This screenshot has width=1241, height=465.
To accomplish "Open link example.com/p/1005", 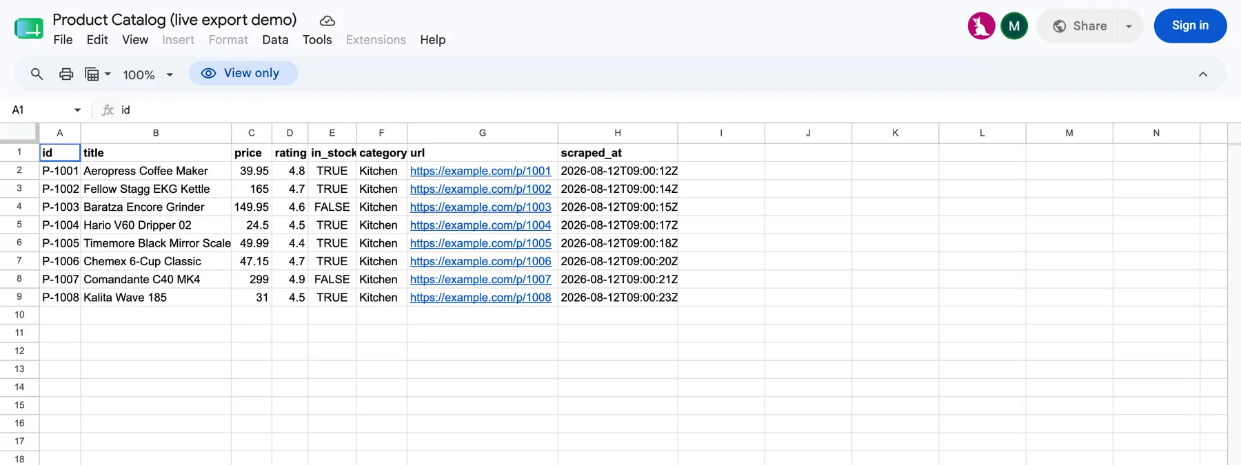I will click(481, 243).
